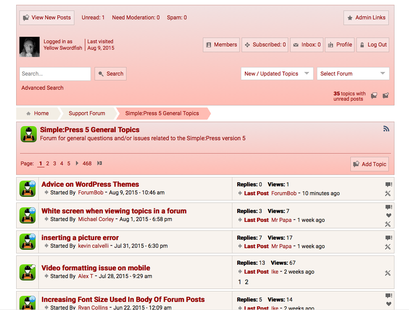Screen dimensions: 409x310
Task: Go to page 5 of topics
Action: [69, 163]
